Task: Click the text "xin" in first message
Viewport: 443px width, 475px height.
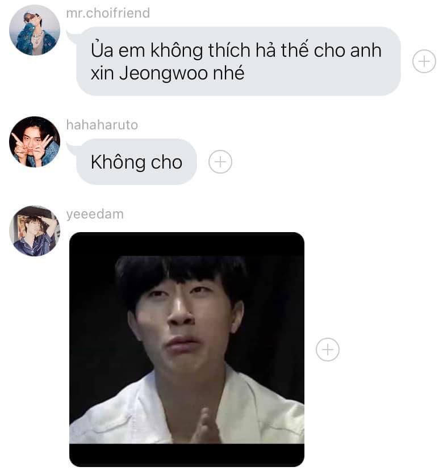Action: point(102,74)
